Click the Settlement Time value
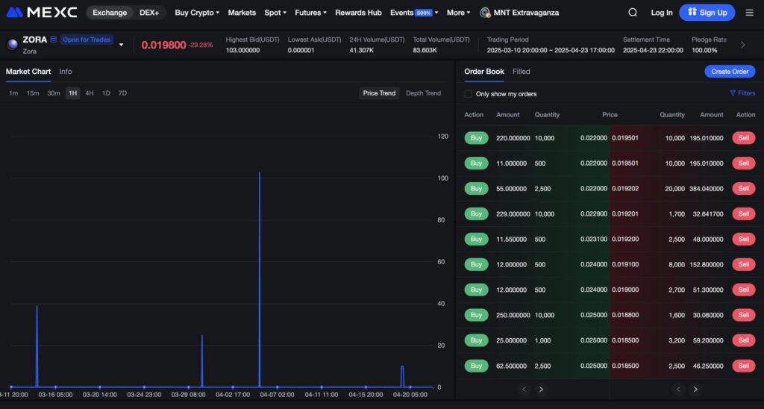Screen dimensions: 764x409 tap(653, 50)
